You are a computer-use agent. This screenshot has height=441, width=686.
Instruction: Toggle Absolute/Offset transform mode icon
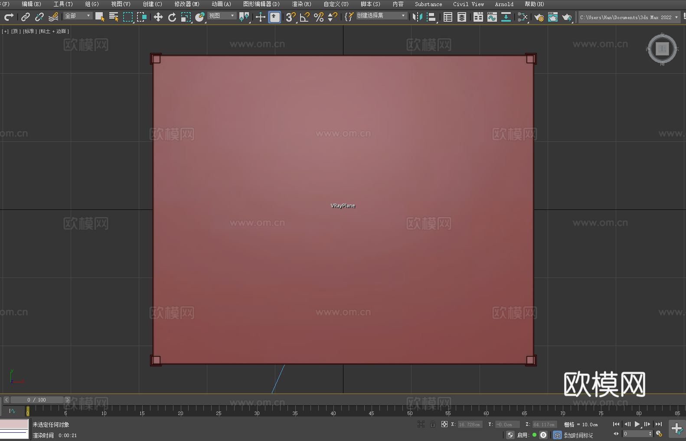tap(444, 424)
